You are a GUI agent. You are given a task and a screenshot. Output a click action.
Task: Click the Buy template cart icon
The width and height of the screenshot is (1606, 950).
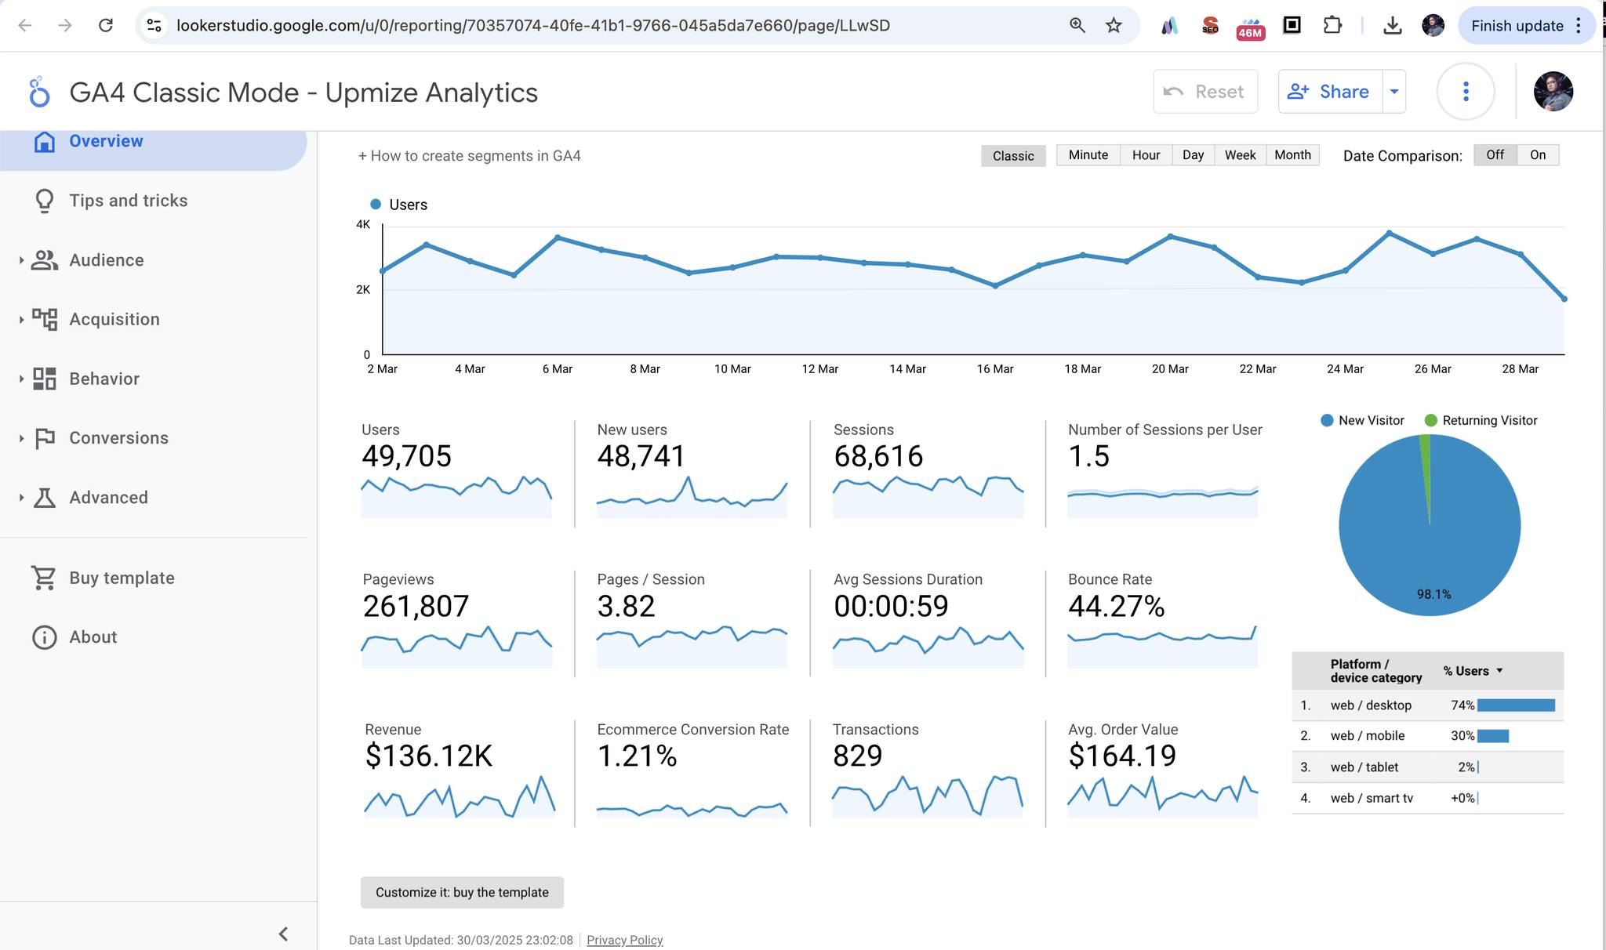click(x=44, y=578)
